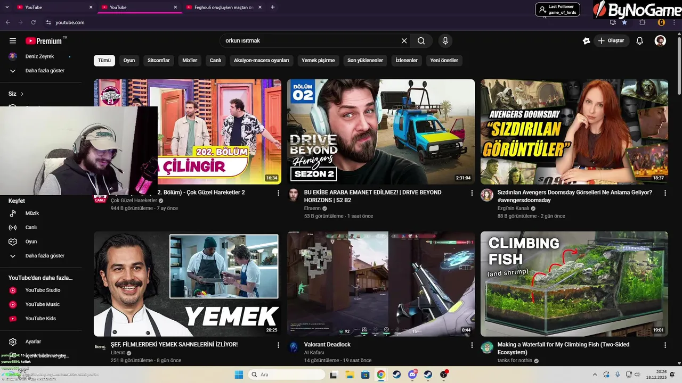The width and height of the screenshot is (682, 383).
Task: Open options for Climbing Fish waterfall video
Action: coord(665,345)
